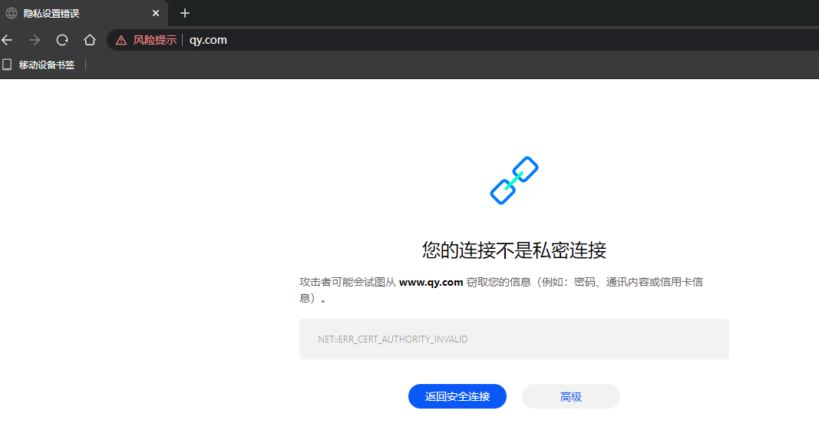
Task: Open the 风险提示 security notice
Action: [x=154, y=40]
